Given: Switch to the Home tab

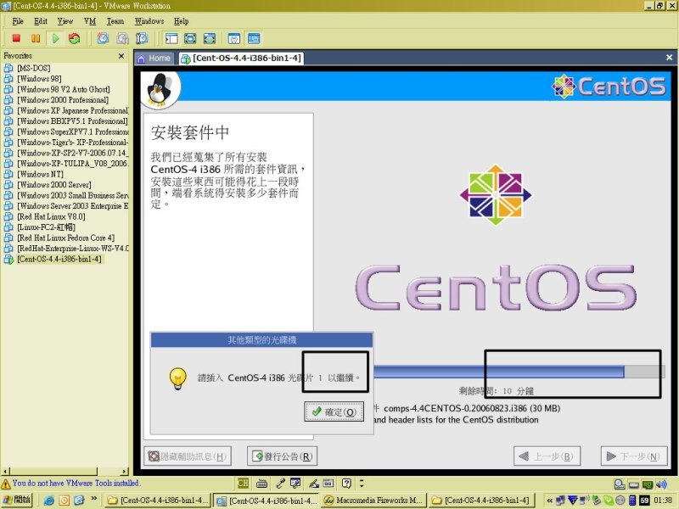Looking at the screenshot, I should (154, 59).
